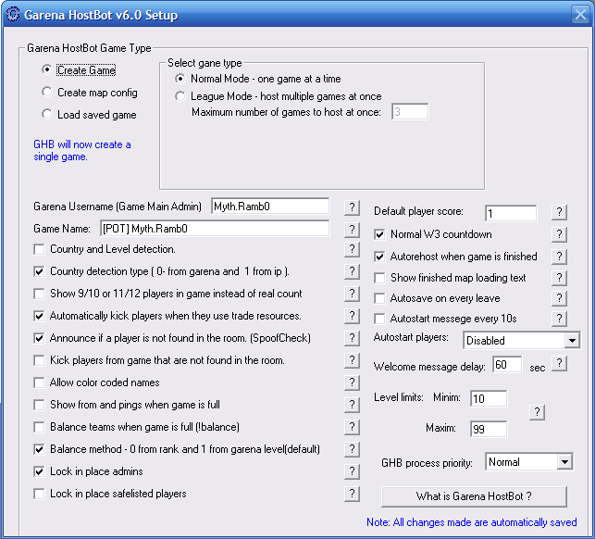Uncheck Balance method checkbox

(39, 449)
